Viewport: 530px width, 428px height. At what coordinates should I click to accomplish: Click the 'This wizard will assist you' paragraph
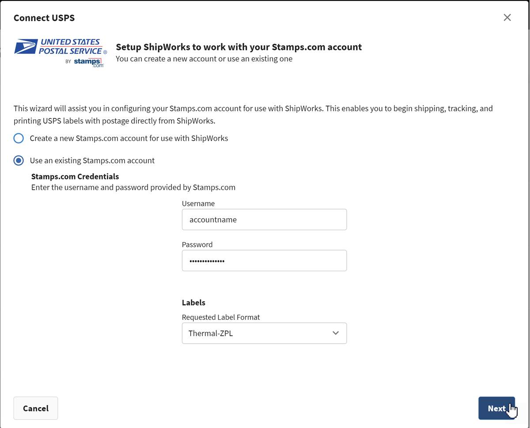point(253,114)
